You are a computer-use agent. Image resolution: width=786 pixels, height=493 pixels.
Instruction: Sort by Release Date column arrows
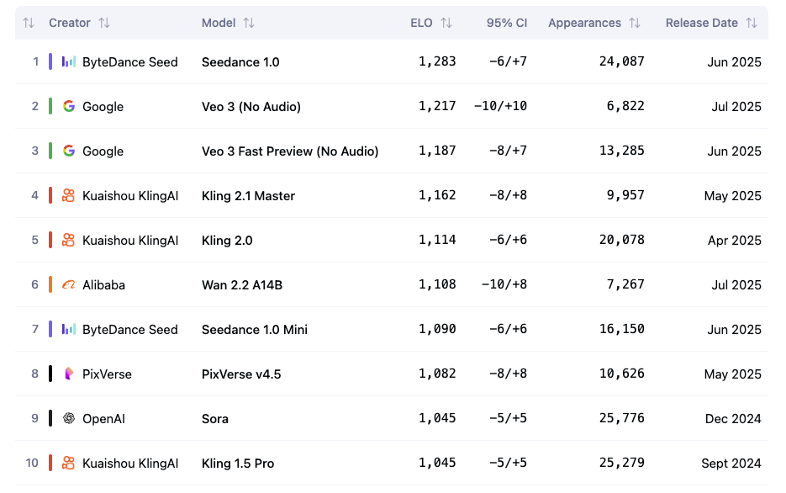752,23
